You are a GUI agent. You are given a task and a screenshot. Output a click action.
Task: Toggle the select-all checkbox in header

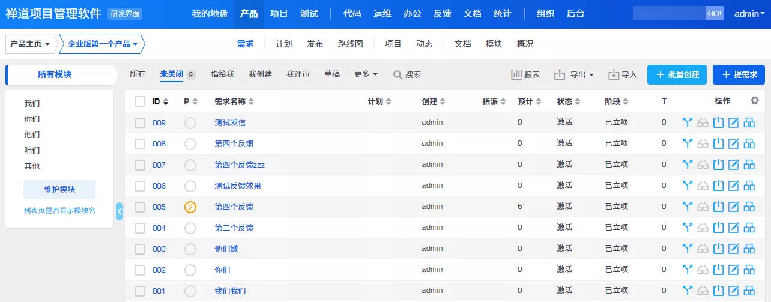pos(140,101)
